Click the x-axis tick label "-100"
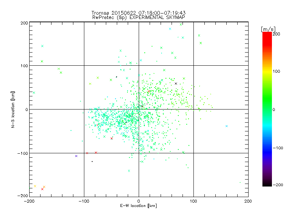292x219 pixels. tap(84, 201)
